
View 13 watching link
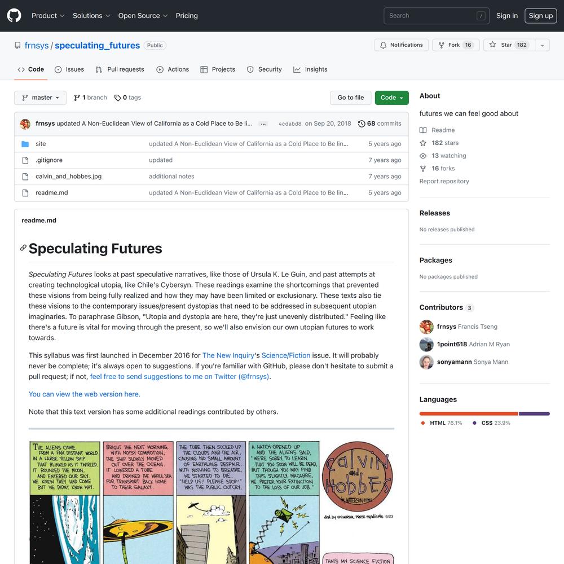coord(443,156)
